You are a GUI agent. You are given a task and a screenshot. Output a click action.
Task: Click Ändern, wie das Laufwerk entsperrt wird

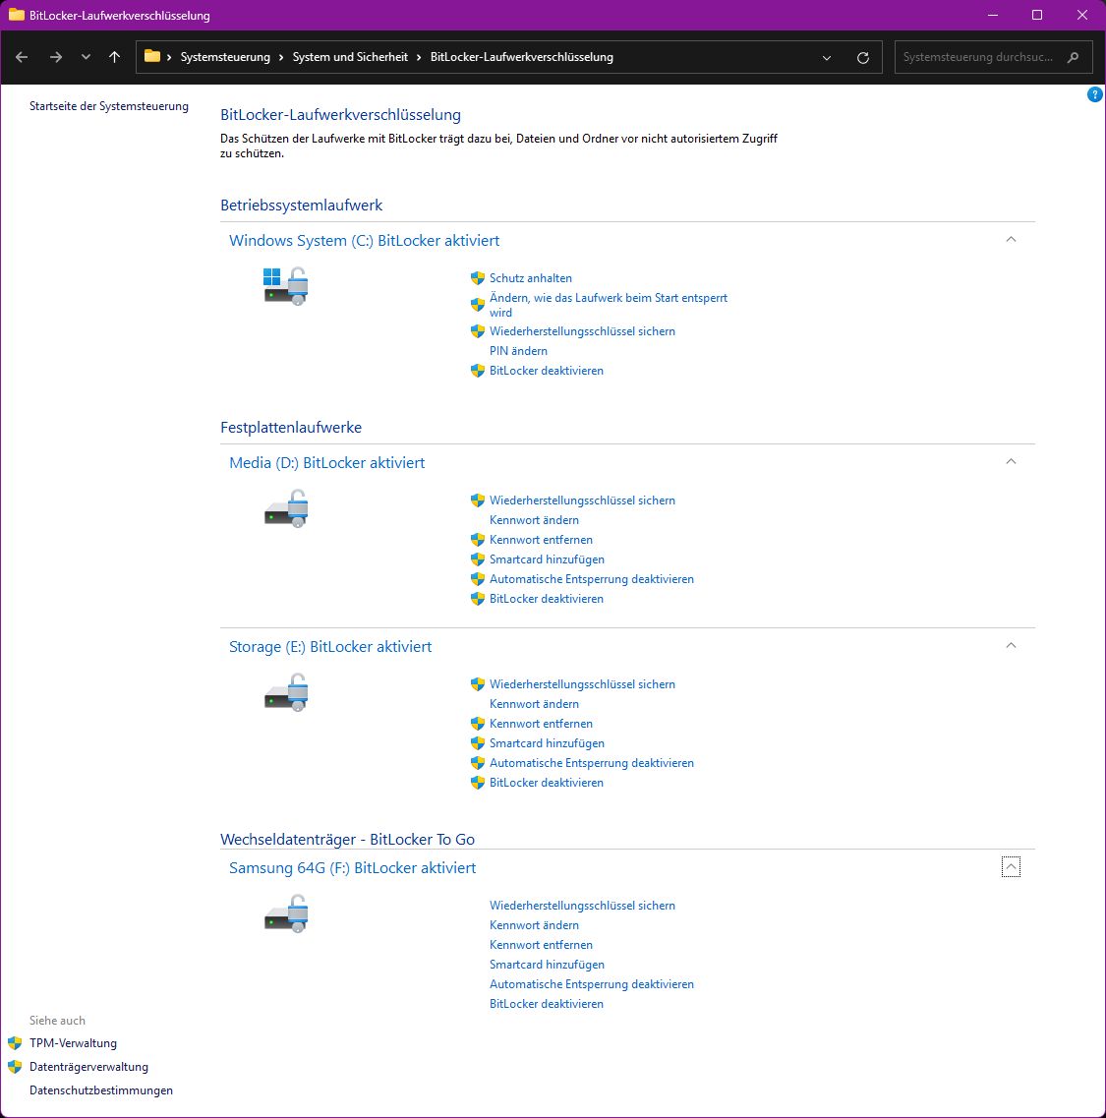(609, 305)
